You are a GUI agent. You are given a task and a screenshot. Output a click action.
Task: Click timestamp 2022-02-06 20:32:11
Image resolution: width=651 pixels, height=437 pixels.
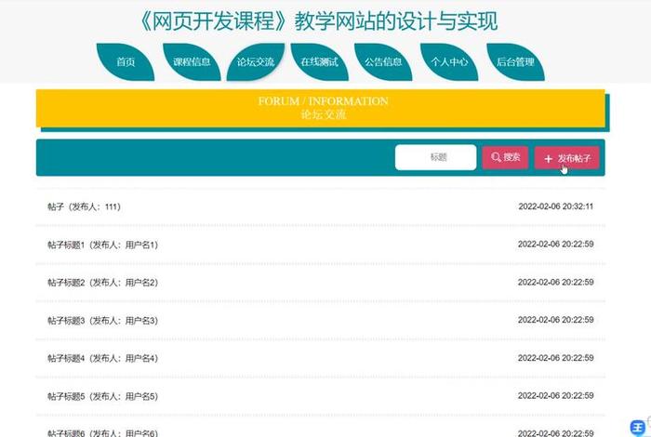pyautogui.click(x=555, y=206)
